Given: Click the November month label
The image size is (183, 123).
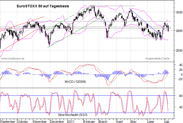Looking at the screenshot, I should click(40, 121).
